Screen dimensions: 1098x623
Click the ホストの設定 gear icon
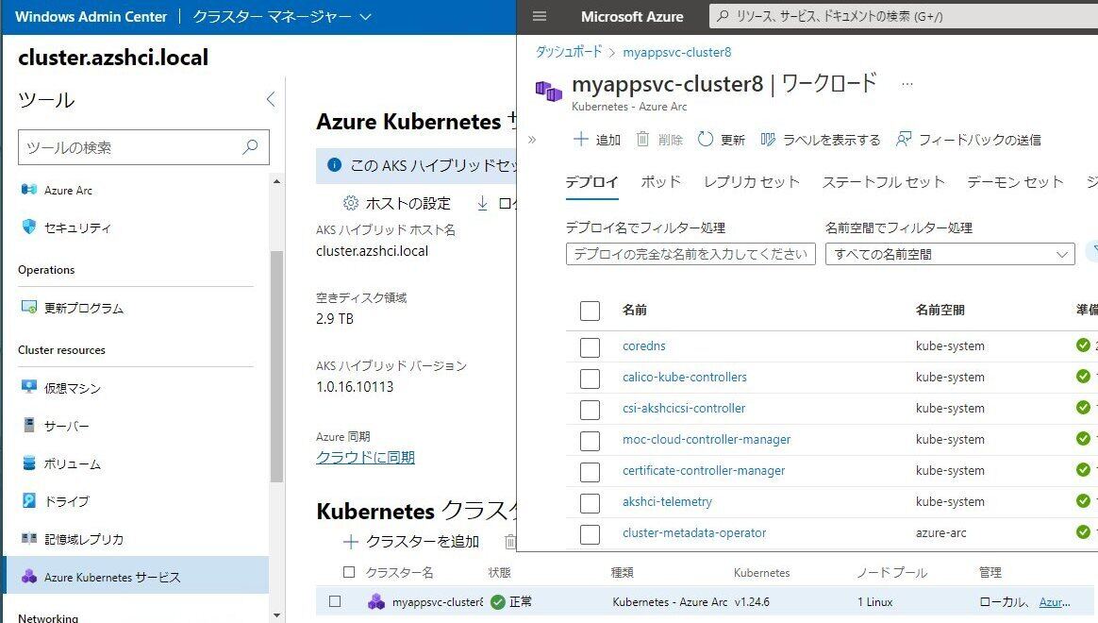click(x=351, y=203)
